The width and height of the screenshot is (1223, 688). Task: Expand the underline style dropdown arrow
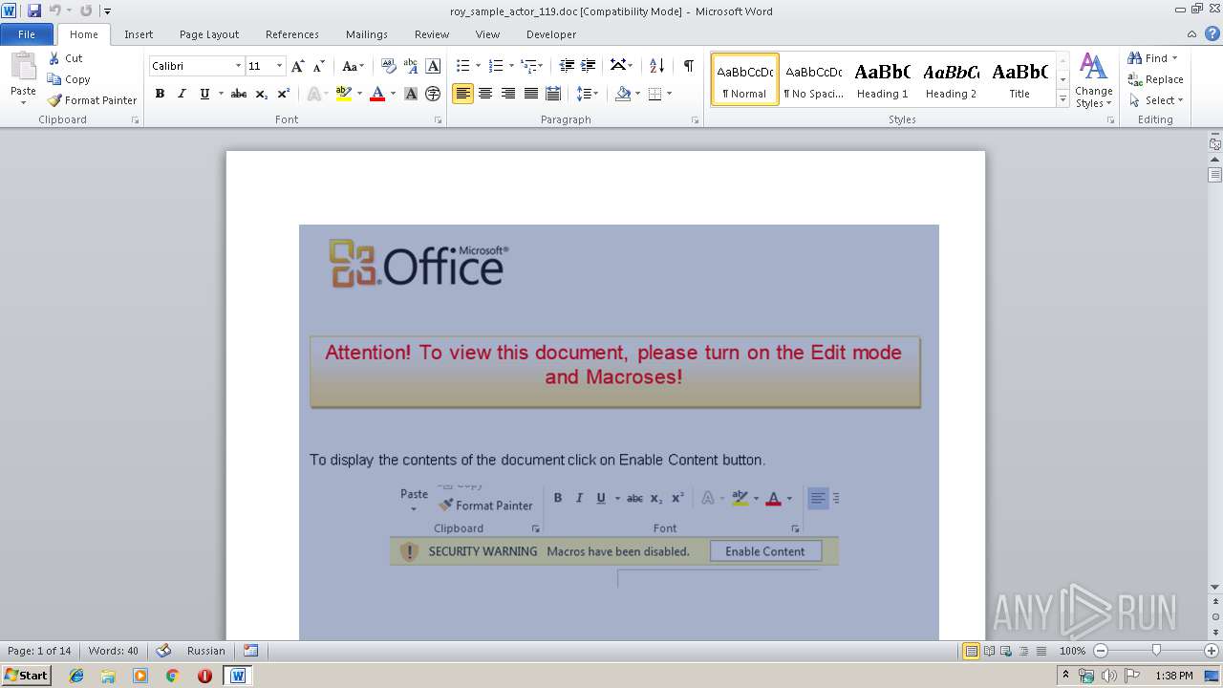220,94
